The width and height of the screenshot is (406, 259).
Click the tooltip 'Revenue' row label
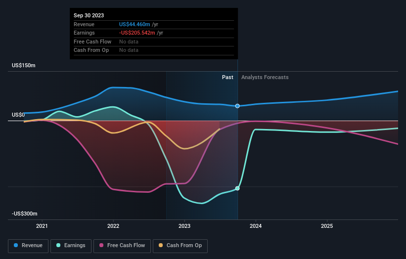tap(84, 24)
